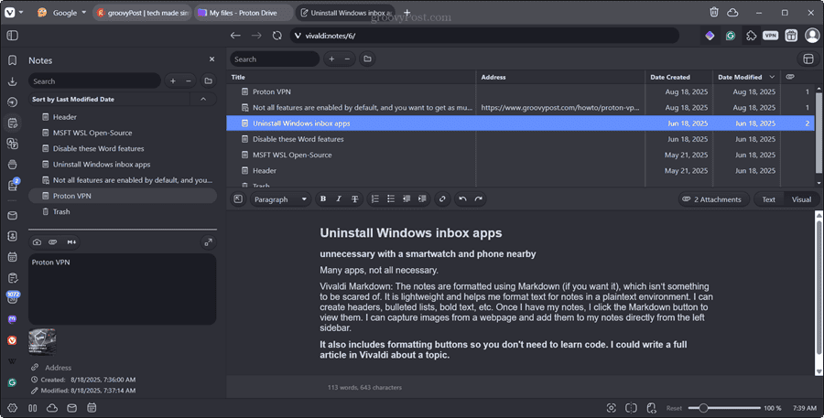Viewport: 824px width, 418px height.
Task: Insert link in note editor
Action: (x=442, y=199)
